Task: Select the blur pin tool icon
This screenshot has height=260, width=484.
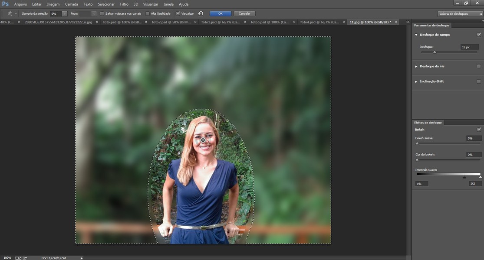Action: (x=10, y=13)
